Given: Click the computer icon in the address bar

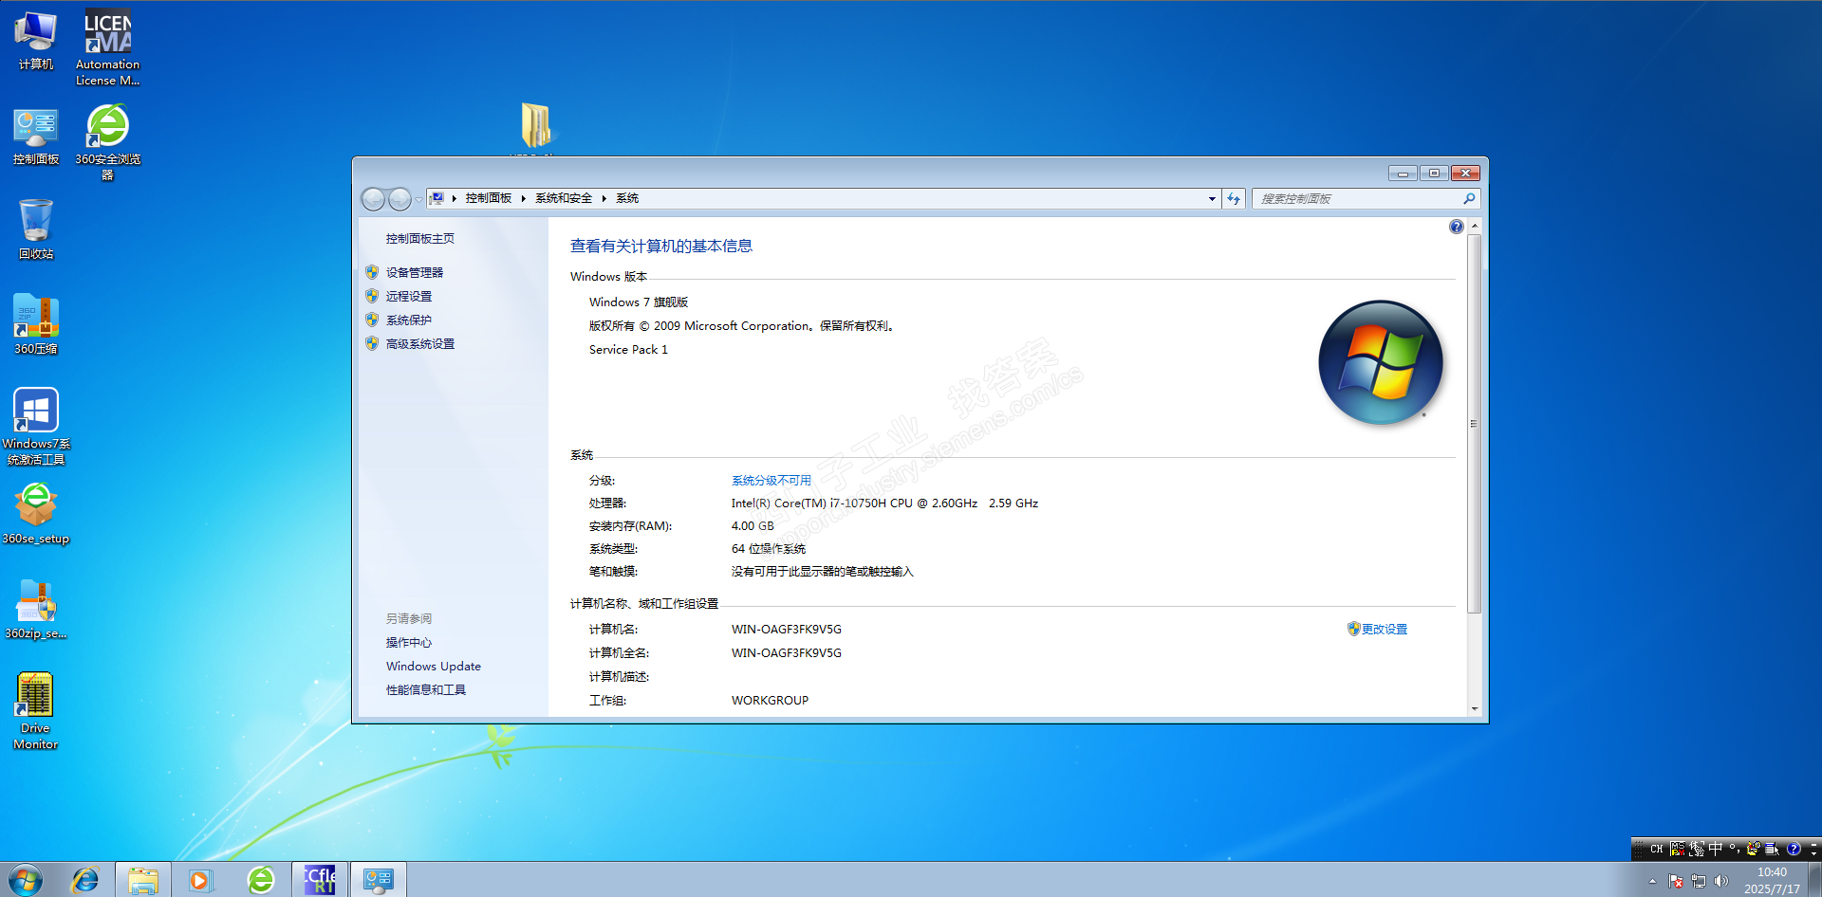Looking at the screenshot, I should pyautogui.click(x=437, y=198).
